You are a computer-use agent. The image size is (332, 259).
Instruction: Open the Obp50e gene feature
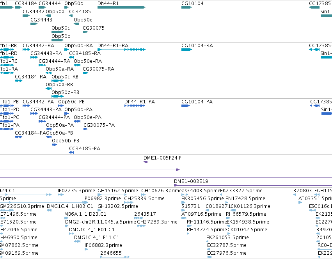click(x=76, y=24)
